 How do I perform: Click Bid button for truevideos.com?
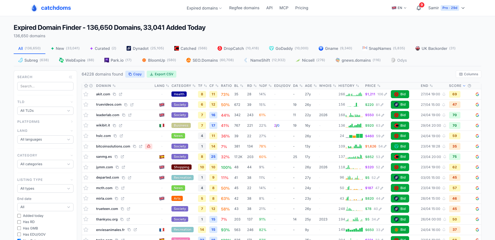400,105
